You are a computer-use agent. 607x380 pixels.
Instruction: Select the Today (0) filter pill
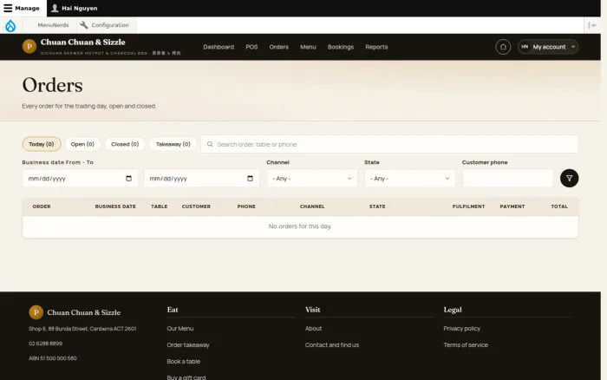42,144
